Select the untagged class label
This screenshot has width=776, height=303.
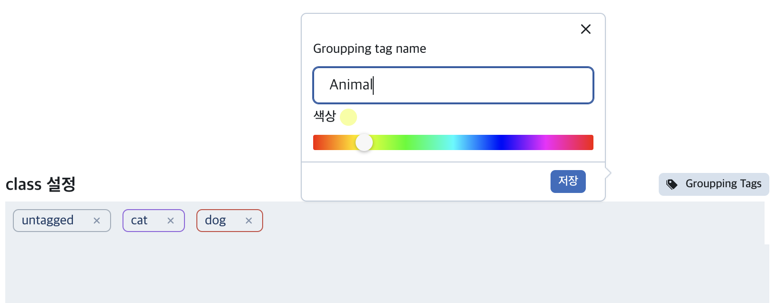pyautogui.click(x=48, y=220)
